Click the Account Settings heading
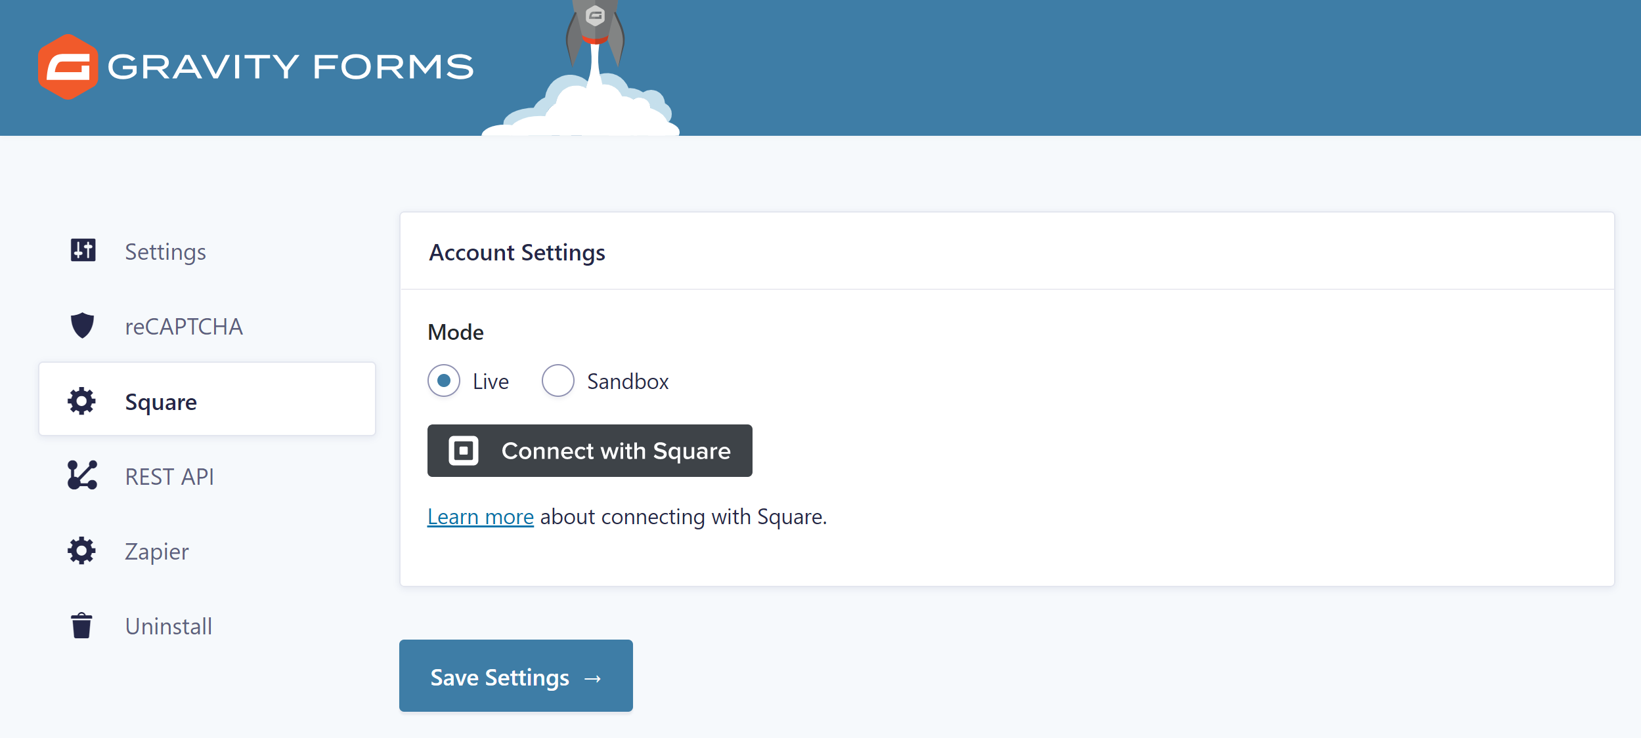The width and height of the screenshot is (1641, 738). 517,253
